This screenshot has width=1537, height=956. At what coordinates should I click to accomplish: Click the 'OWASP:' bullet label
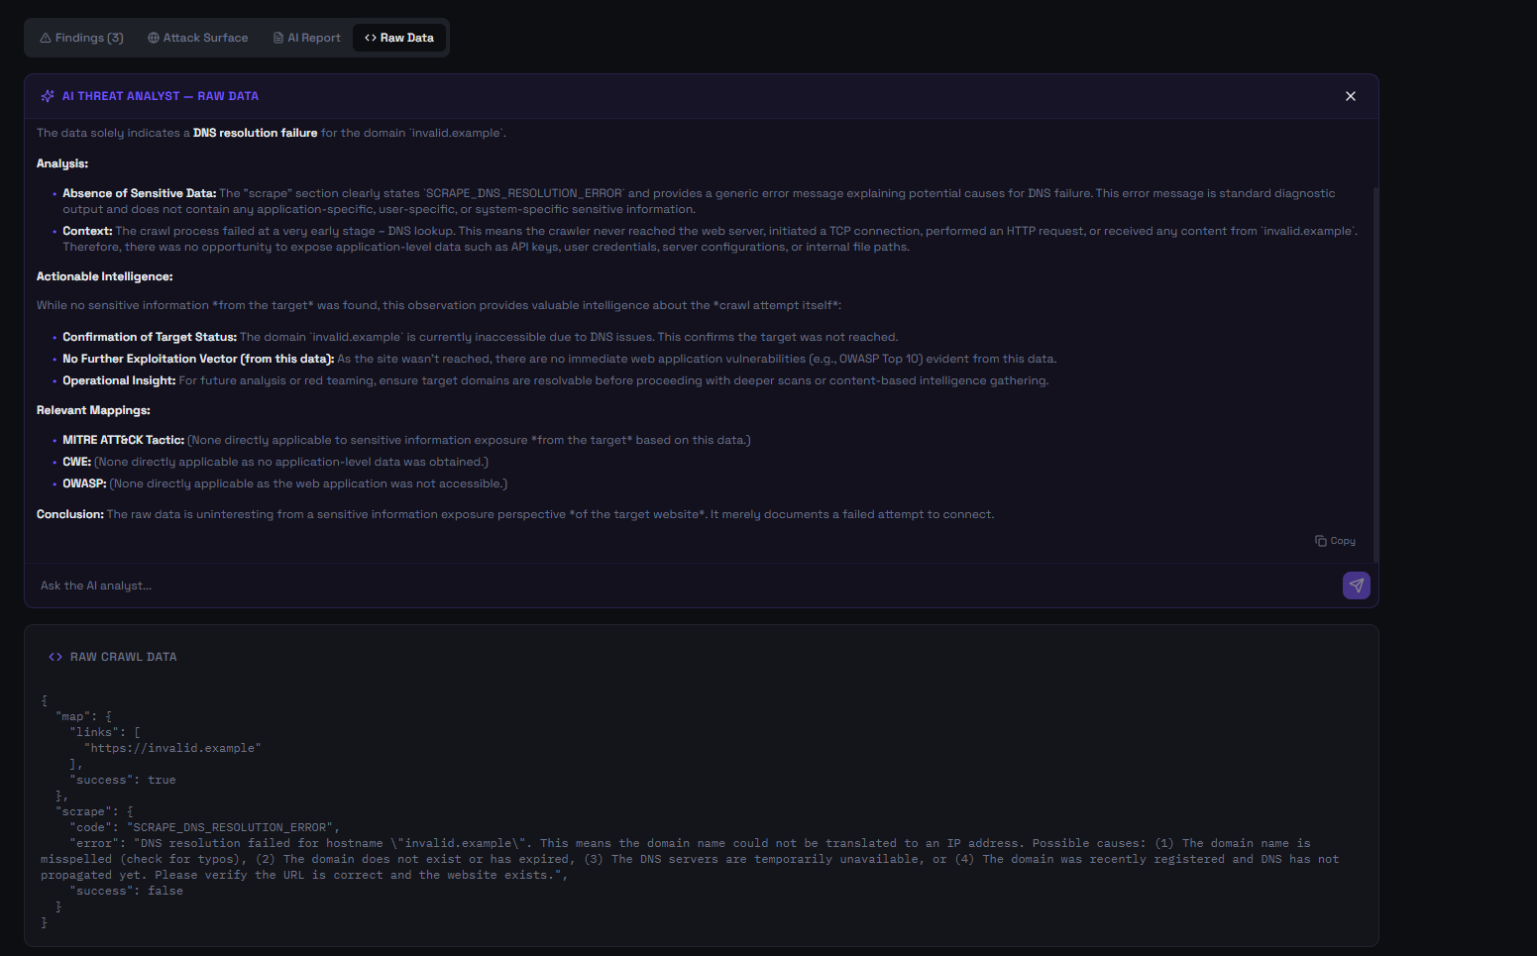85,483
